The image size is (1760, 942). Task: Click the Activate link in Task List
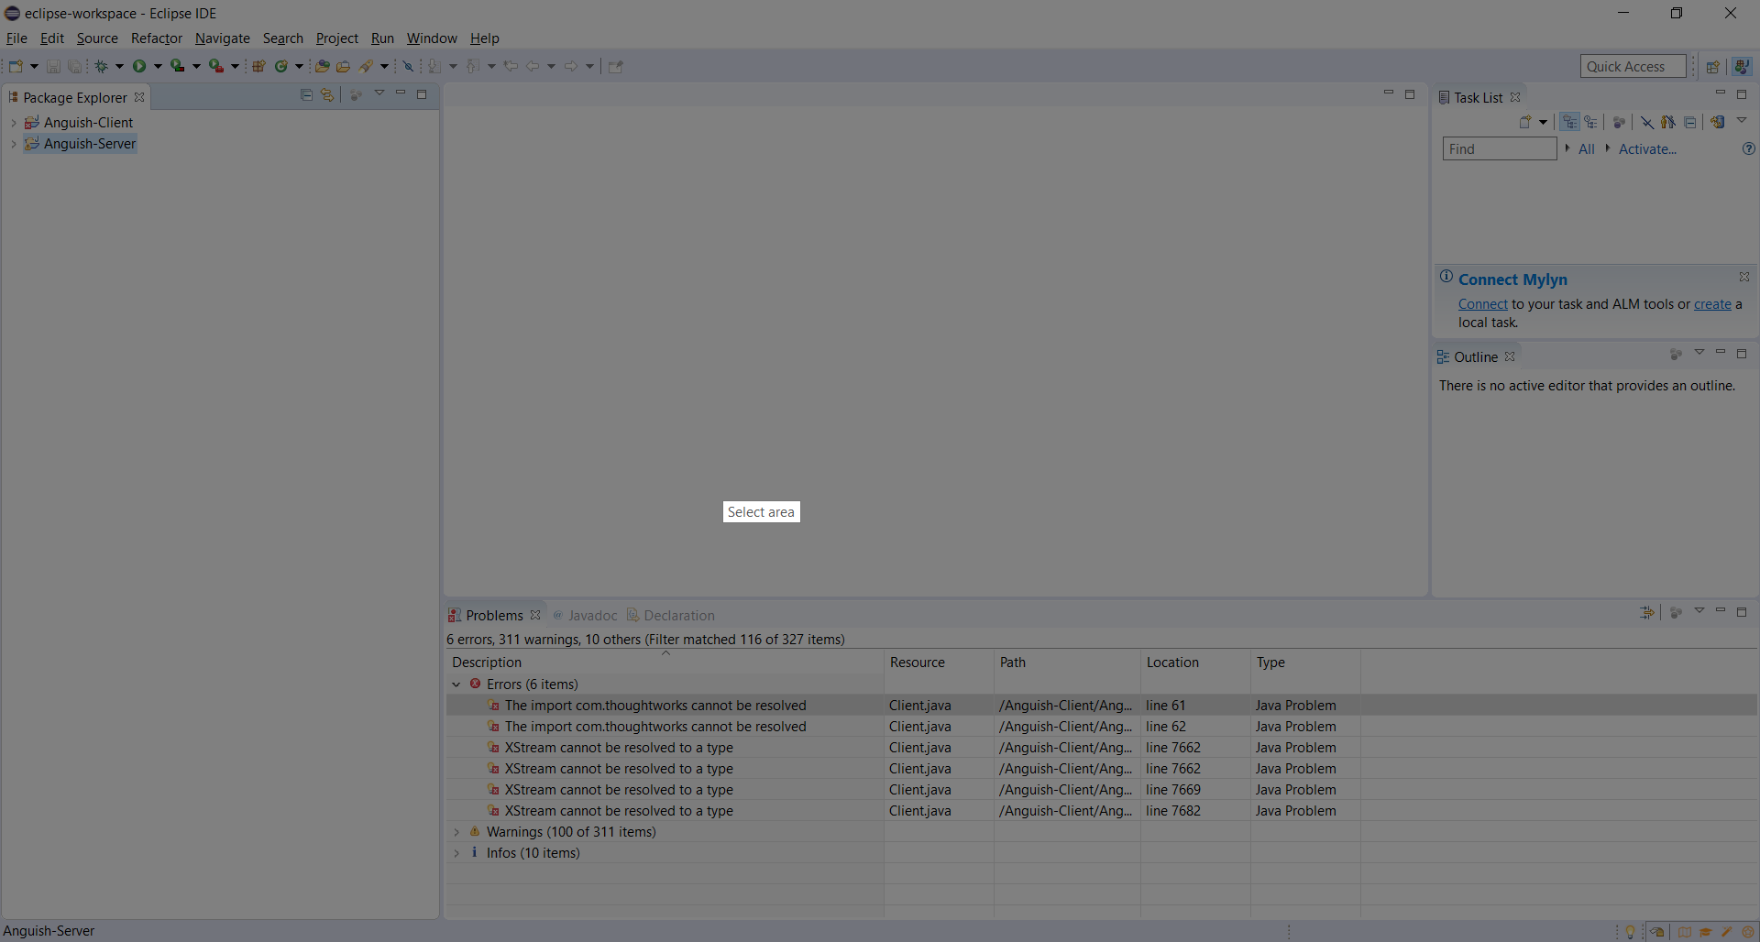(x=1647, y=148)
